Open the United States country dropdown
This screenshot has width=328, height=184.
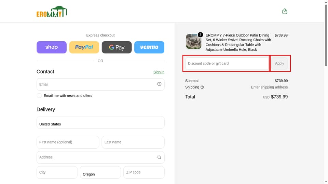coord(100,122)
